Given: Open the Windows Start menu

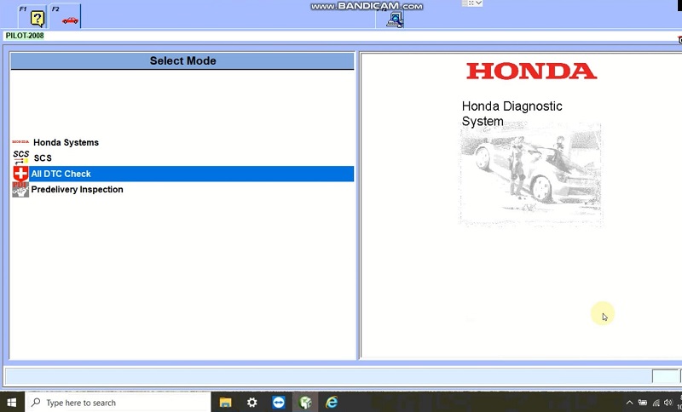Looking at the screenshot, I should (x=12, y=403).
